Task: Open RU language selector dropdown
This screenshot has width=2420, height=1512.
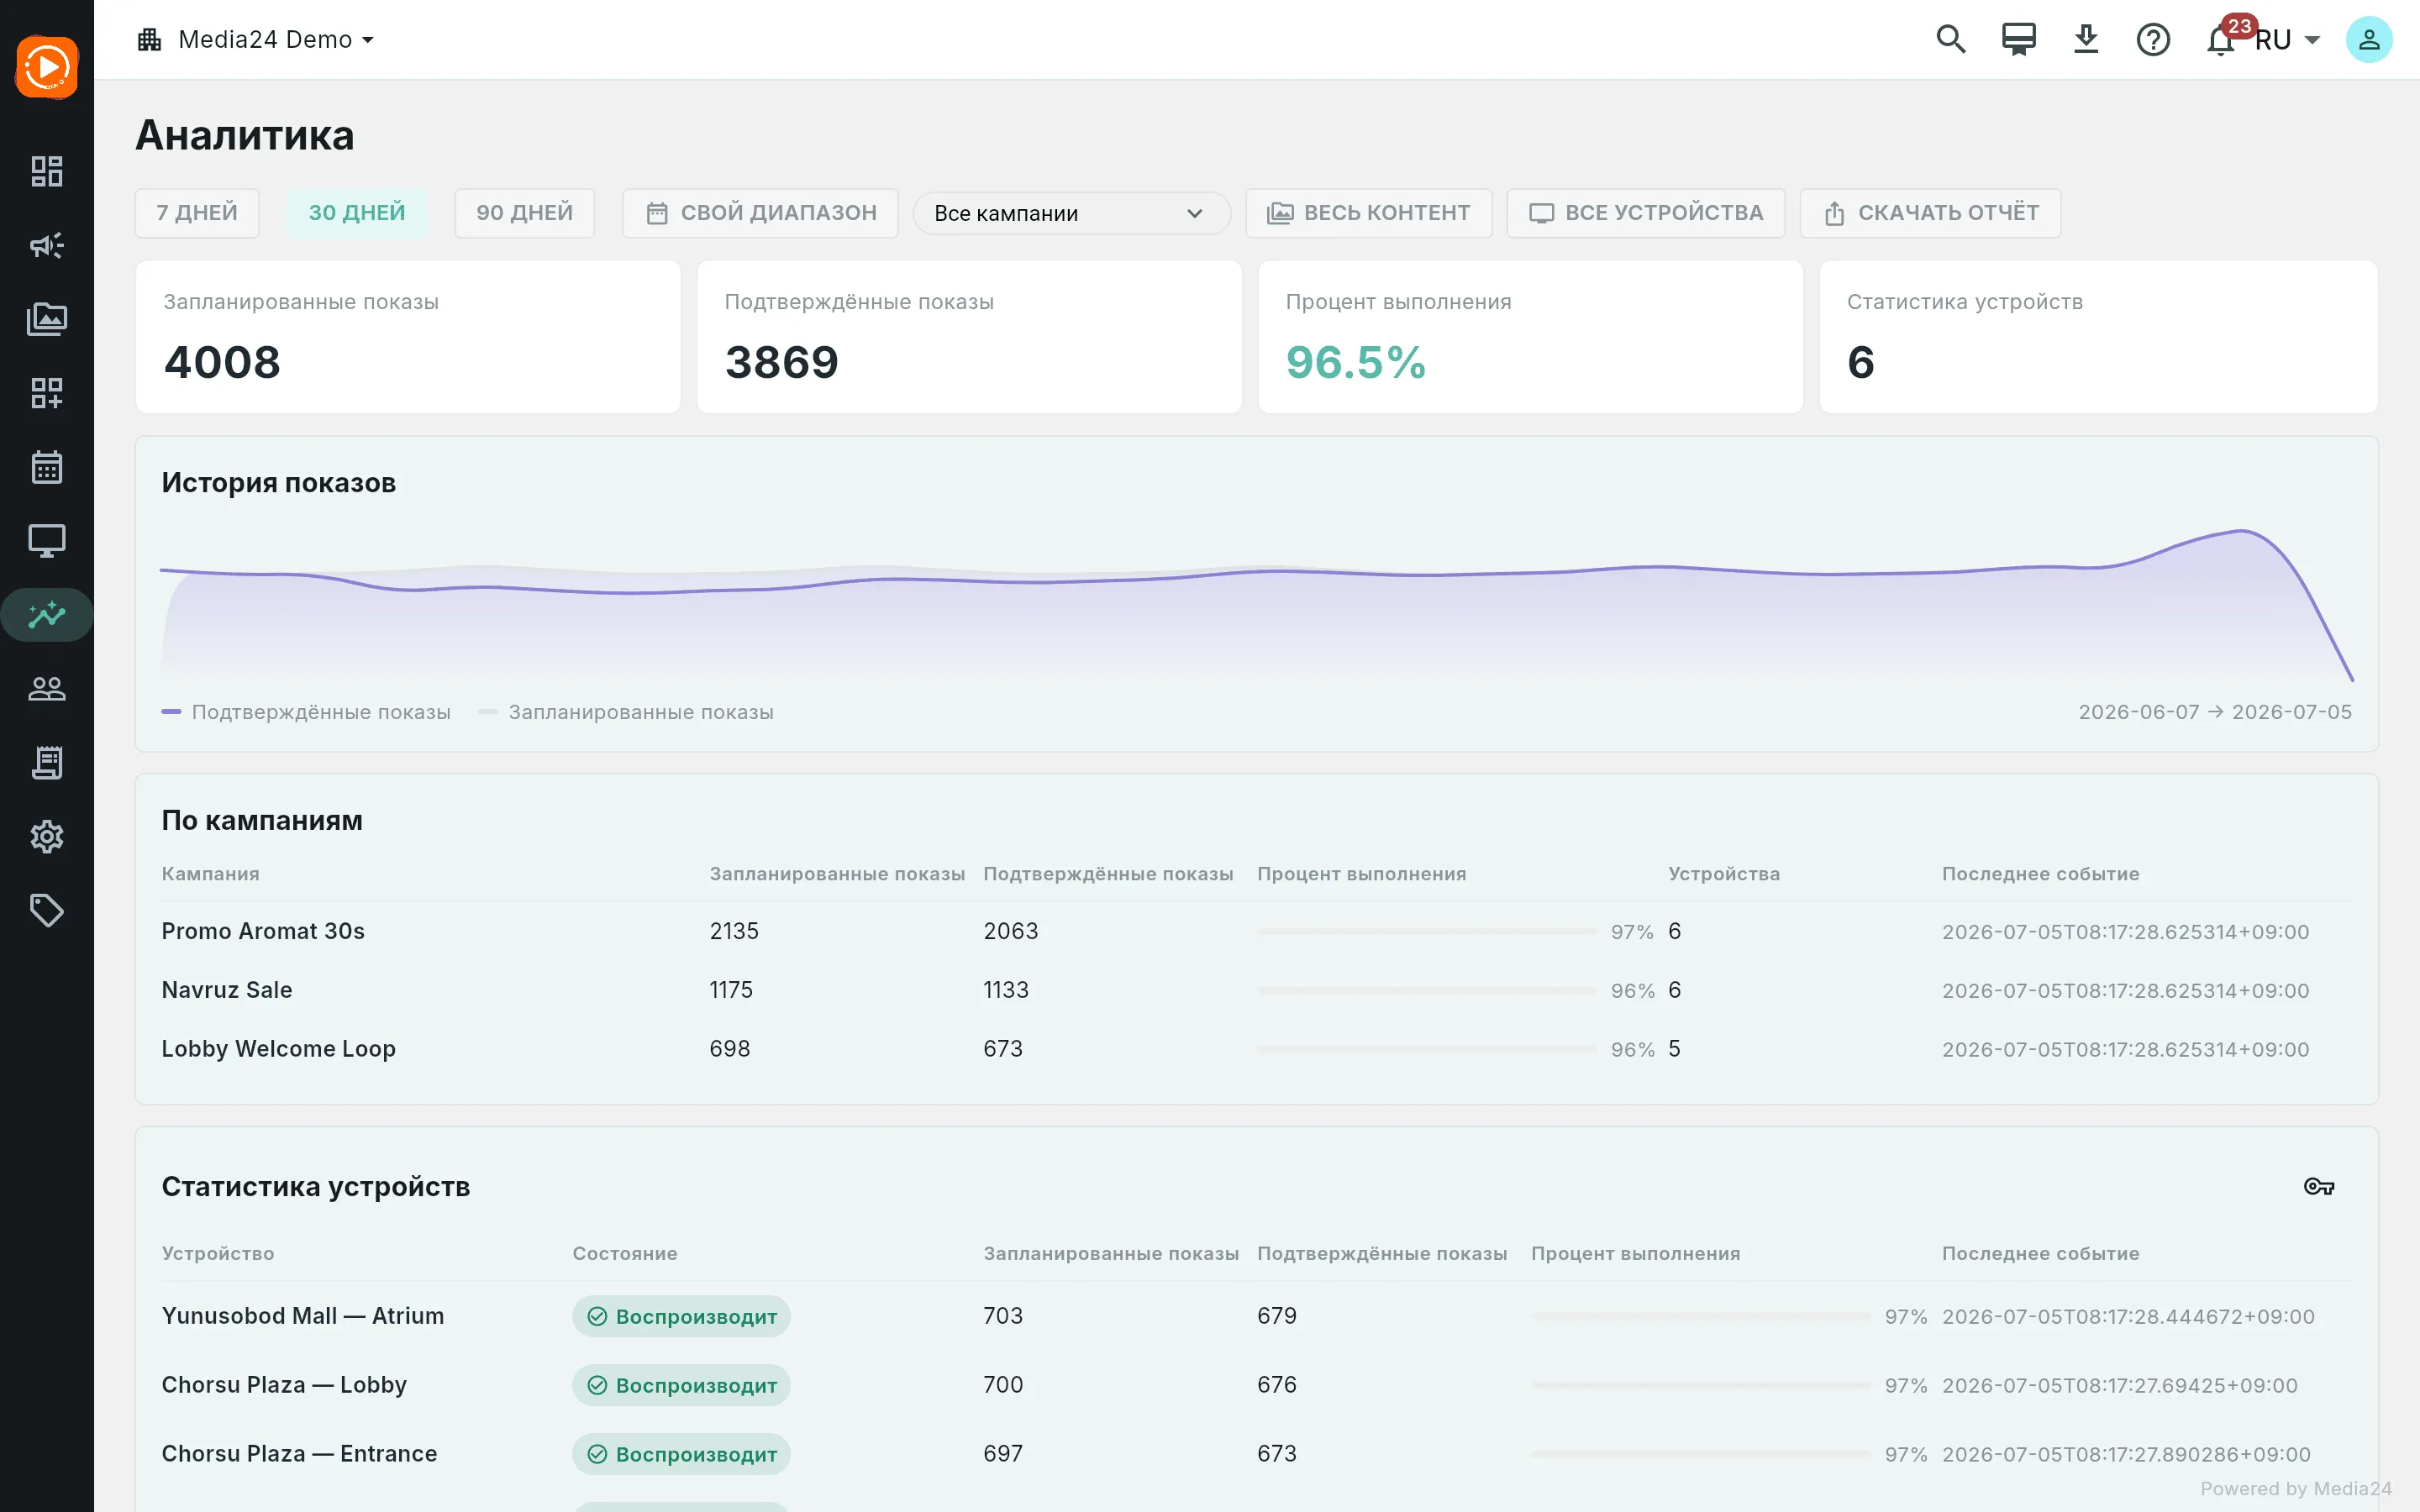Action: tap(2287, 40)
